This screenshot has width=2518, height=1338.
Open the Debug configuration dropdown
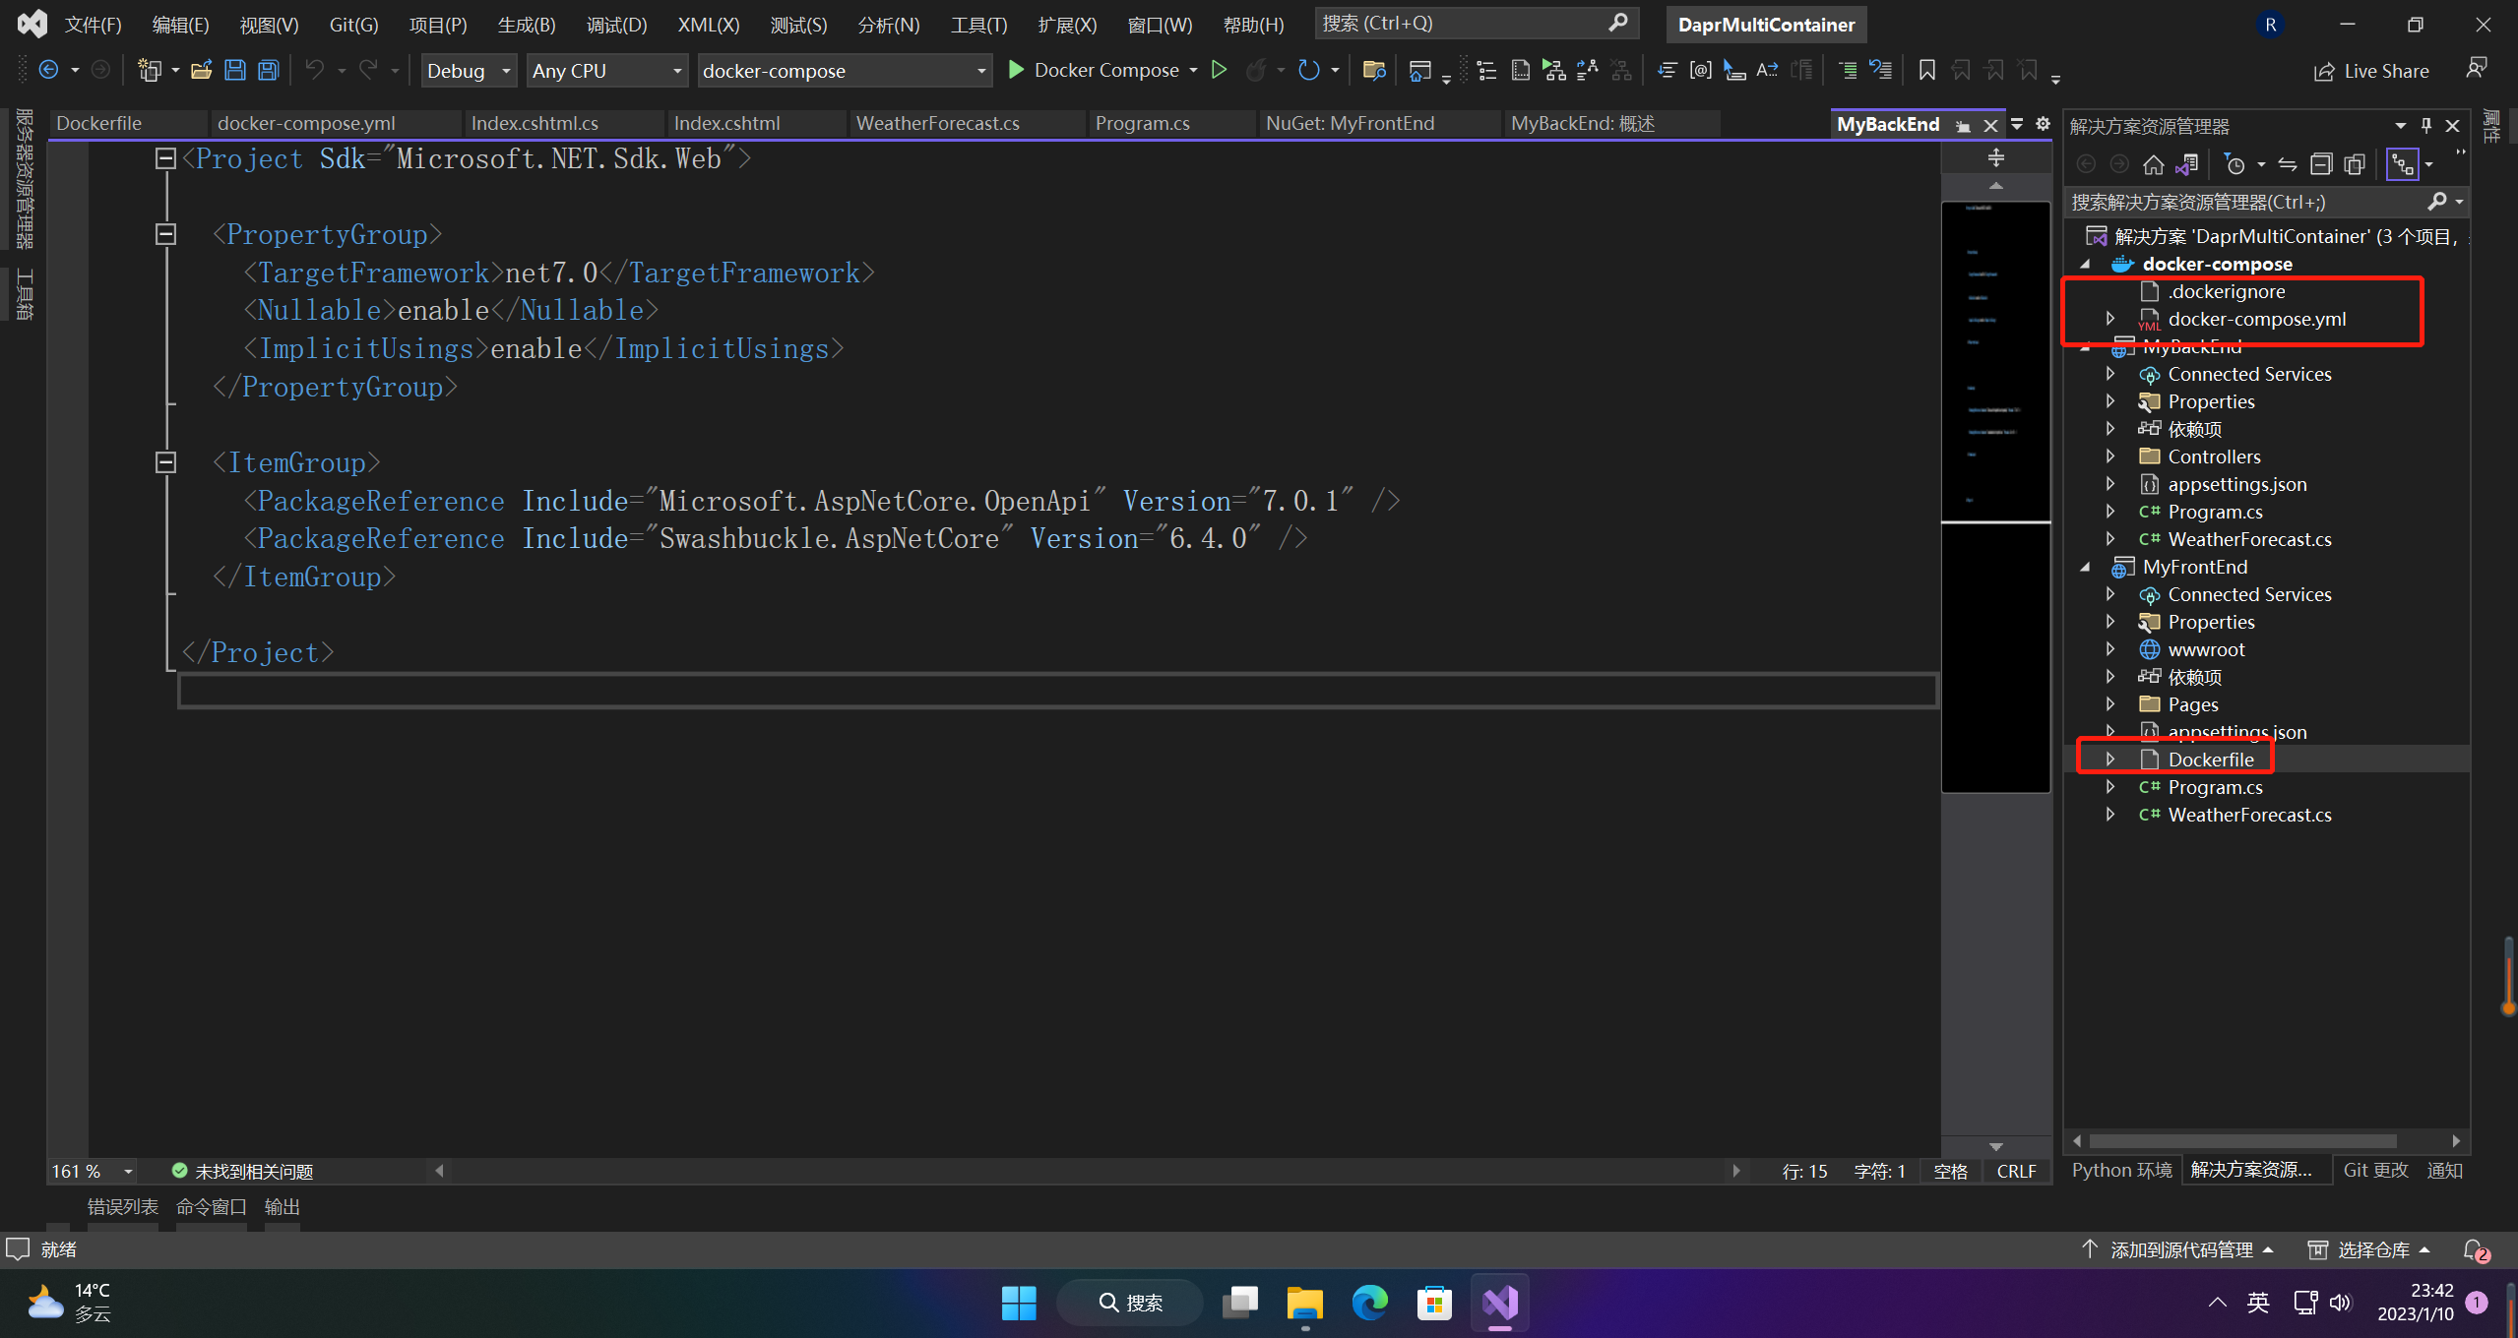point(469,70)
